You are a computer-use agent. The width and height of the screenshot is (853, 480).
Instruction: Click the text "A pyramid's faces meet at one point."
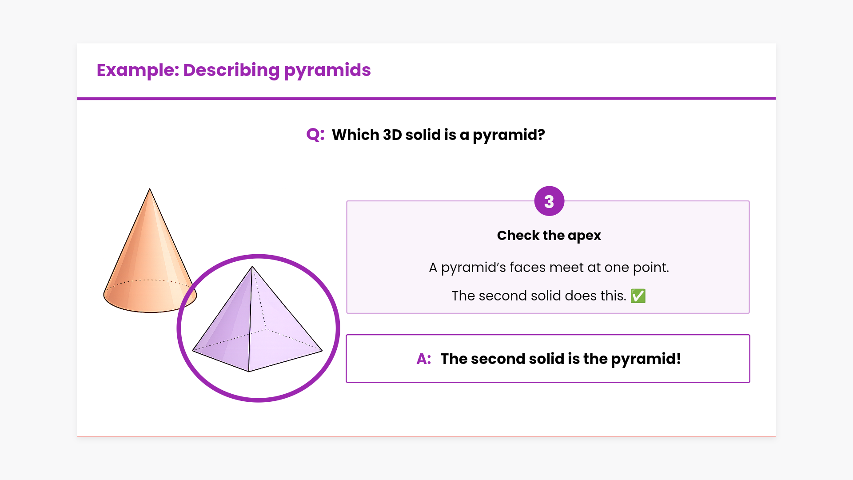tap(549, 268)
